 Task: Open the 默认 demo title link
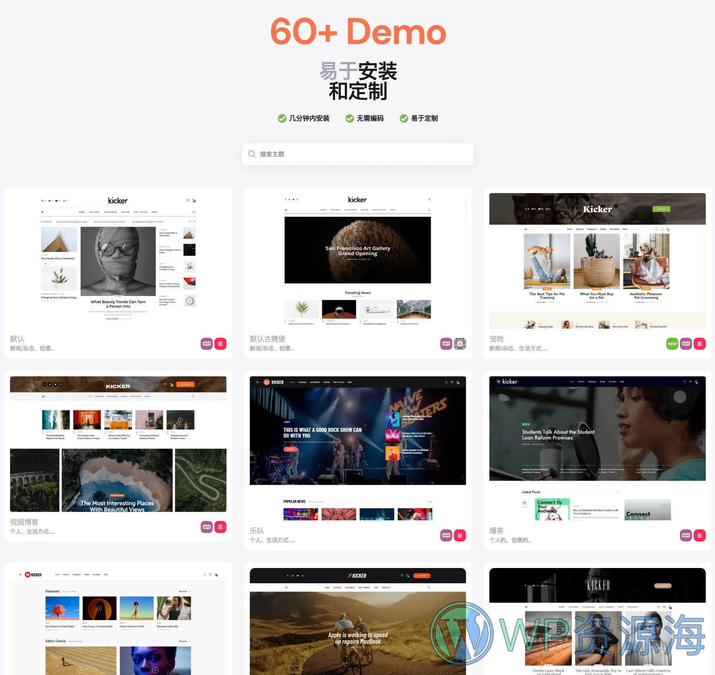click(x=17, y=339)
